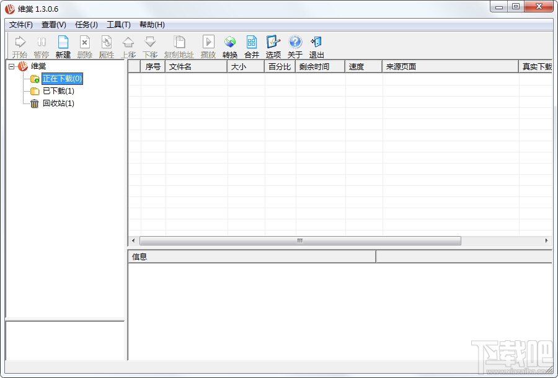Click the 上移 (Move up) icon
Image resolution: width=558 pixels, height=378 pixels.
point(128,46)
